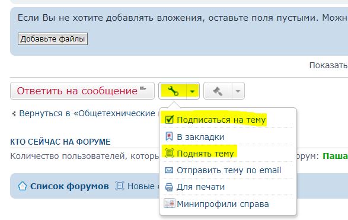Viewport: 348px width, 220px height.
Task: Open the Список форумов link
Action: pos(69,186)
